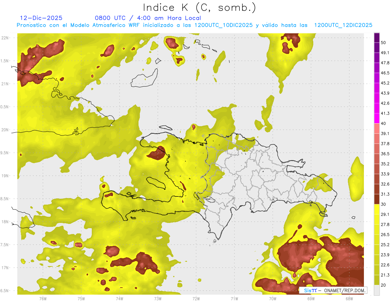Click the "25.2" colorbar label
The image size is (392, 303).
(x=385, y=245)
